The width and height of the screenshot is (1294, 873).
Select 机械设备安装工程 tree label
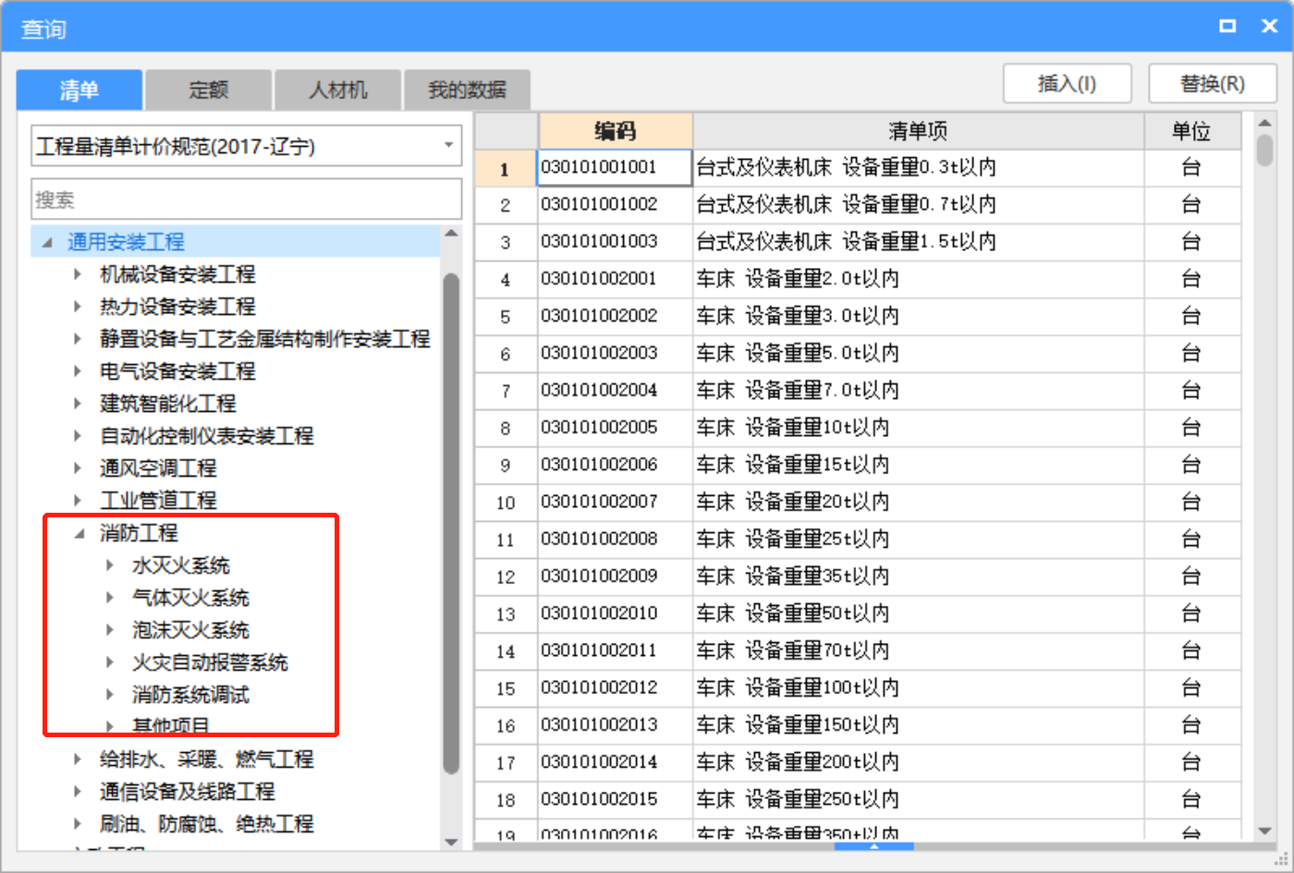[x=177, y=274]
